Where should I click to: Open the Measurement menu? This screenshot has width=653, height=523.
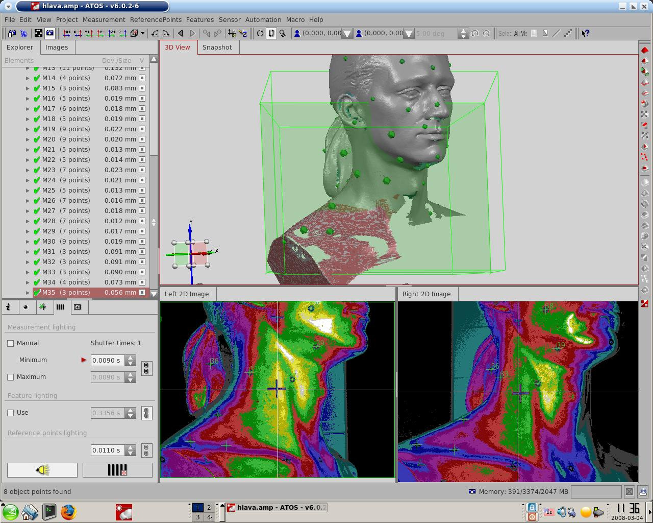click(x=104, y=19)
